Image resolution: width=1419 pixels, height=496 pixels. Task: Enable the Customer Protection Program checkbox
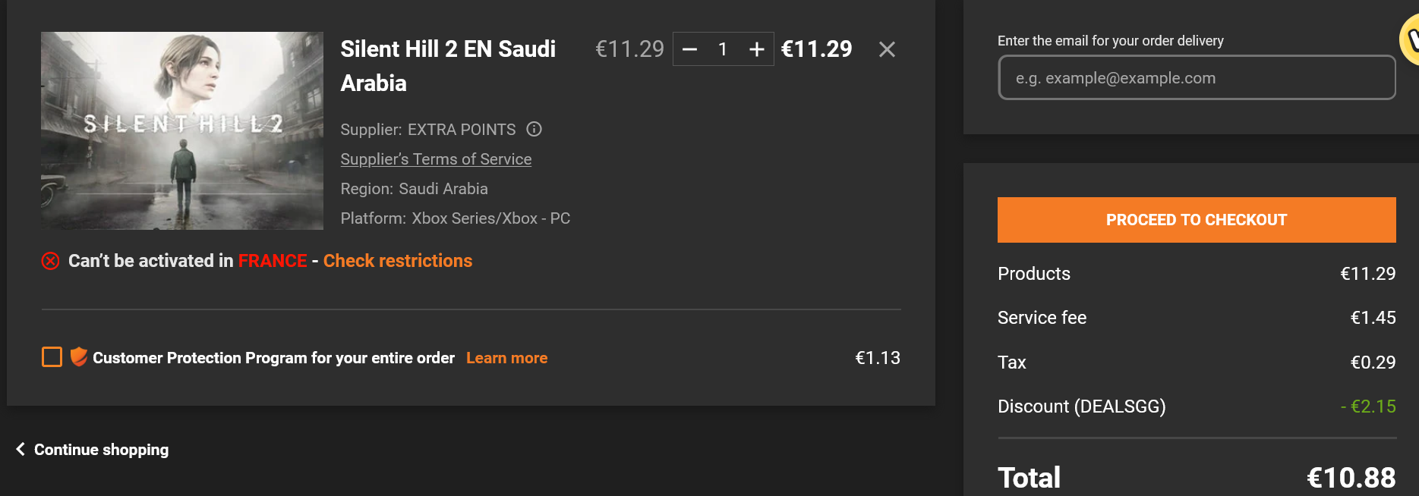click(x=52, y=356)
